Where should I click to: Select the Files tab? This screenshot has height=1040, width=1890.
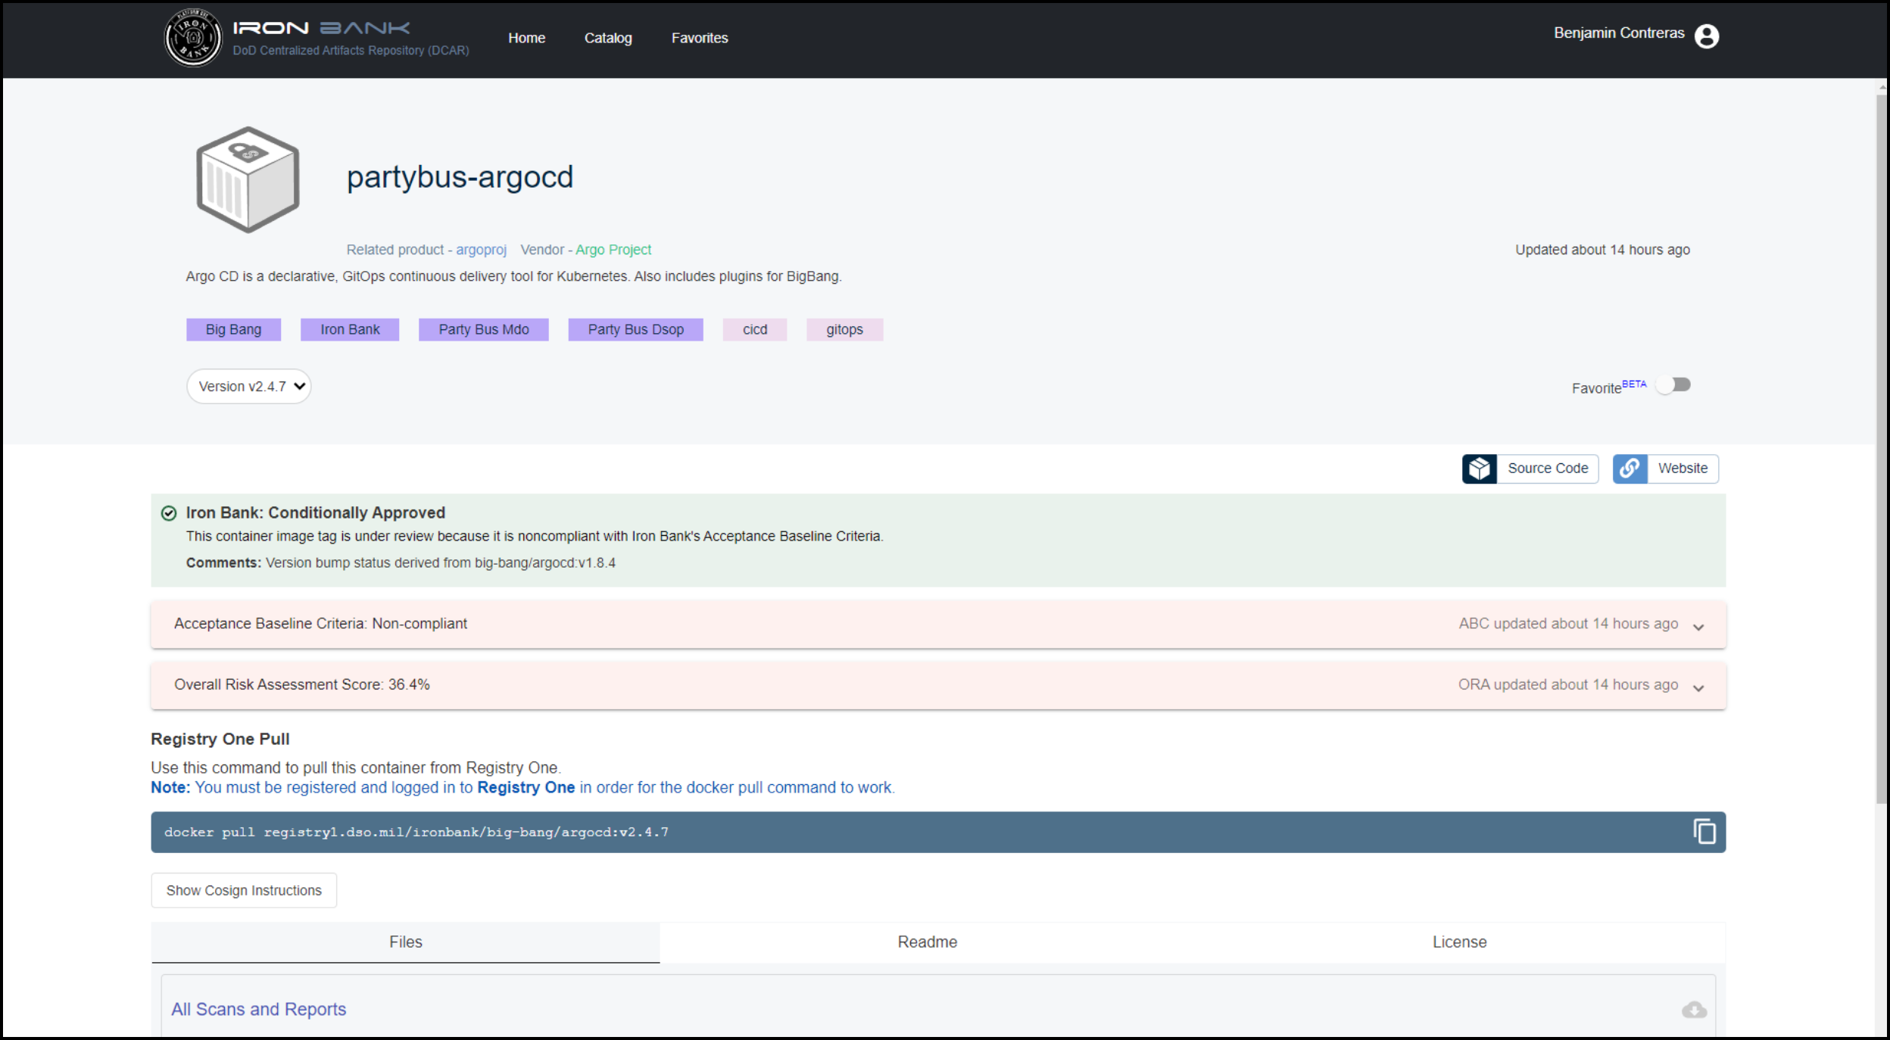pos(406,942)
